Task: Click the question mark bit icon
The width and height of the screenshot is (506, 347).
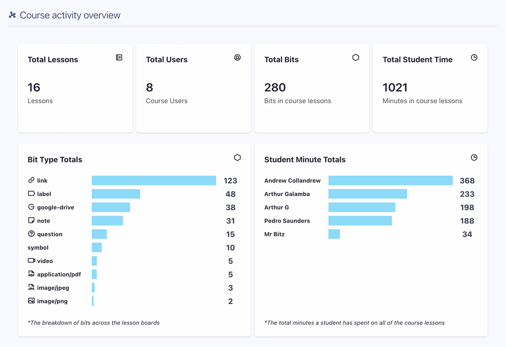Action: click(31, 234)
